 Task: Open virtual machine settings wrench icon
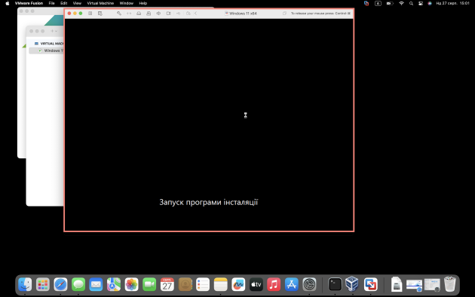click(119, 14)
